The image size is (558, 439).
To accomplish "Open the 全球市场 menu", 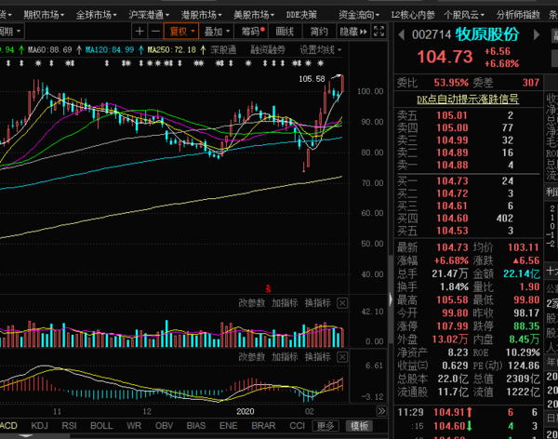I will (x=96, y=15).
